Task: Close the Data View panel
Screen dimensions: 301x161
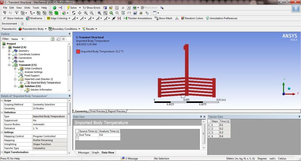Action: tap(204, 117)
